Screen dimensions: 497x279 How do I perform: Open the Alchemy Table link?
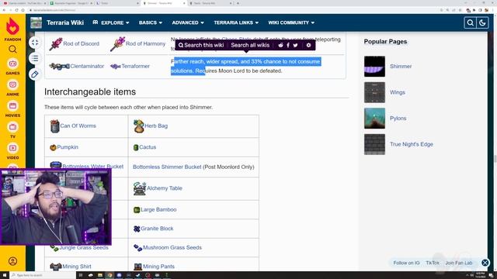coord(164,188)
